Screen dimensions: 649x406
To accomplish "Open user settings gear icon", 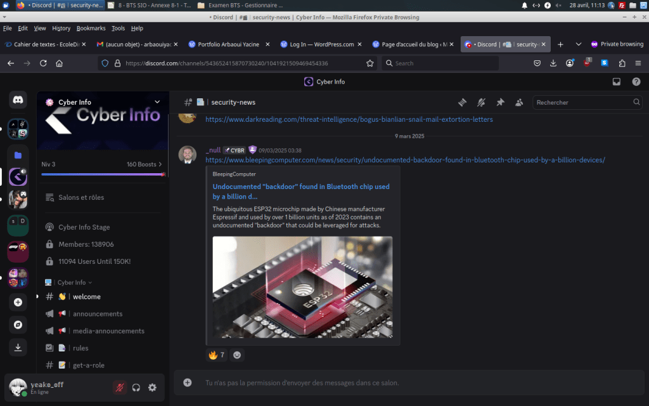I will coord(152,388).
